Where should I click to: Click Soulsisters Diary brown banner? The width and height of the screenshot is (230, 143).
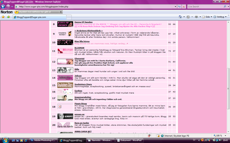click(x=65, y=85)
